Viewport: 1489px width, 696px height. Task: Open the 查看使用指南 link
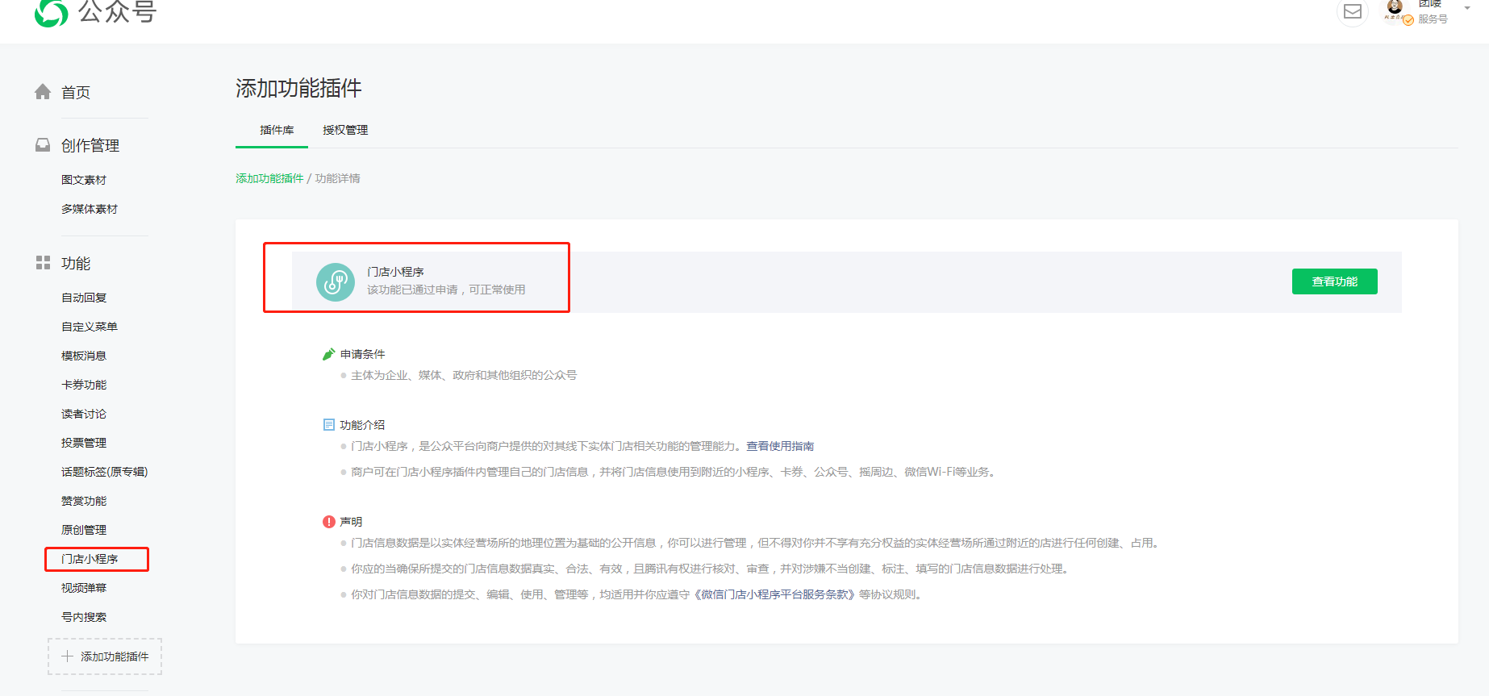point(780,446)
